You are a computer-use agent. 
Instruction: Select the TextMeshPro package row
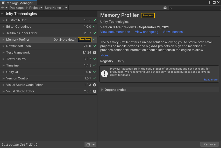tap(48, 59)
